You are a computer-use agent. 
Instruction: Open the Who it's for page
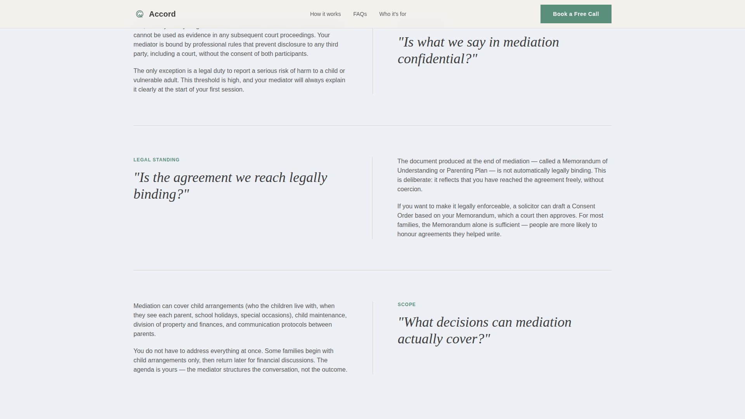pyautogui.click(x=392, y=14)
